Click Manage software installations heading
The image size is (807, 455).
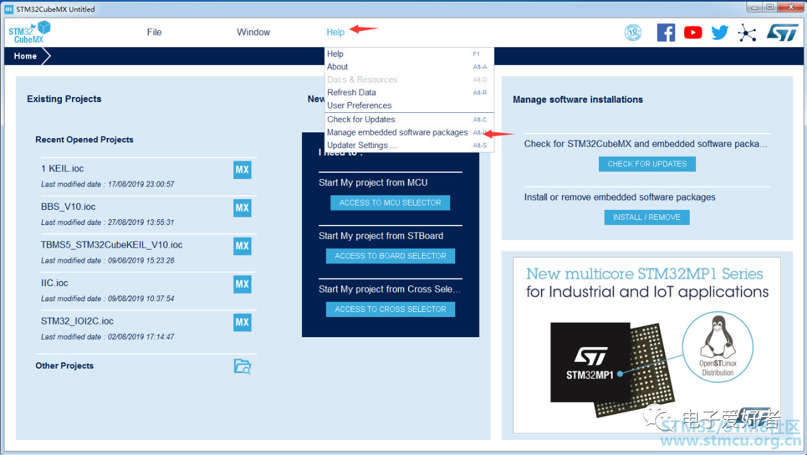pyautogui.click(x=578, y=100)
